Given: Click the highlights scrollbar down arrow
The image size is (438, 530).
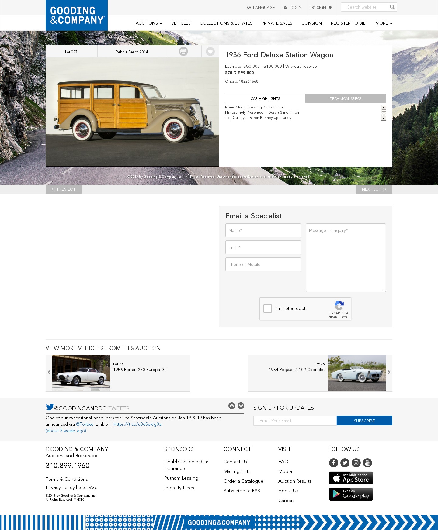Looking at the screenshot, I should pos(384,118).
